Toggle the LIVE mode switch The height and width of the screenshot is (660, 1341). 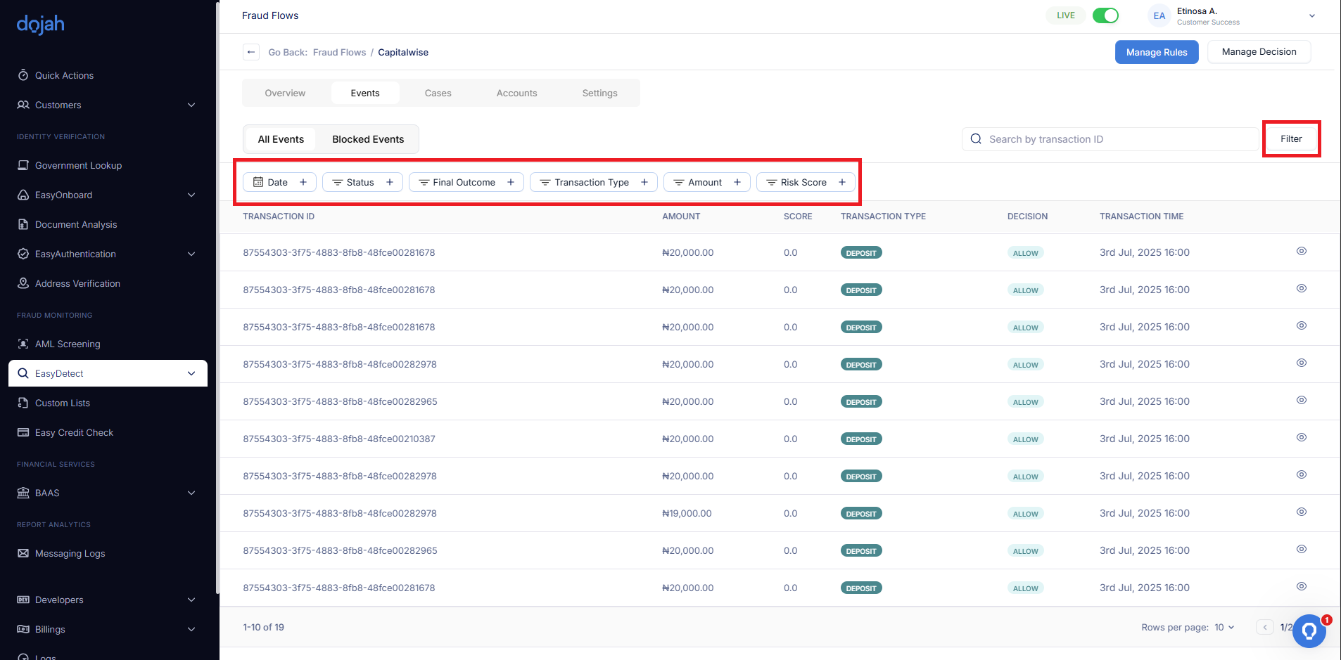(1105, 15)
